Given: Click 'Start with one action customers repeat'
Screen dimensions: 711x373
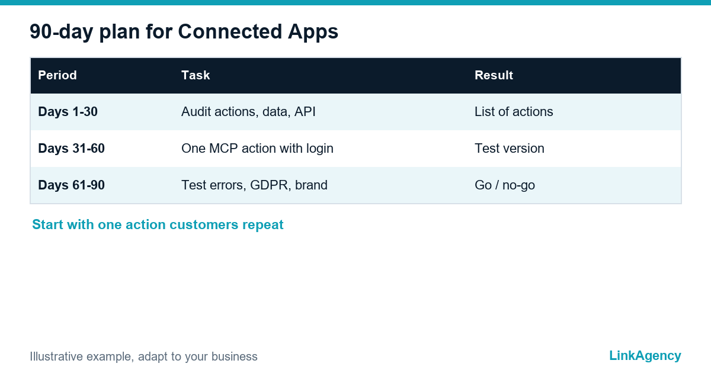Looking at the screenshot, I should 158,225.
